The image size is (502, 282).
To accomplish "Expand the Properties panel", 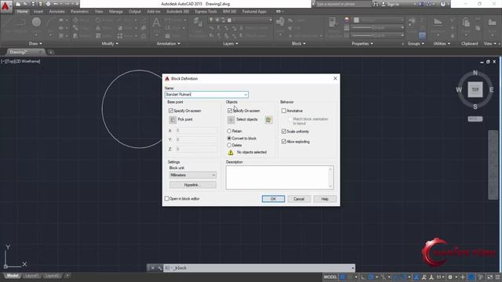I will coord(362,44).
